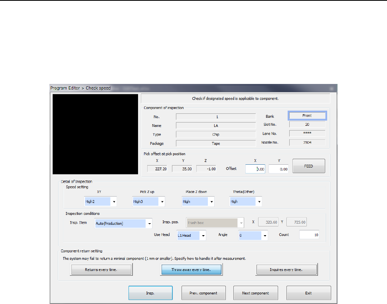Image resolution: width=387 pixels, height=304 pixels.
Task: Click the inspection position X value 320.60
Action: tap(268, 222)
